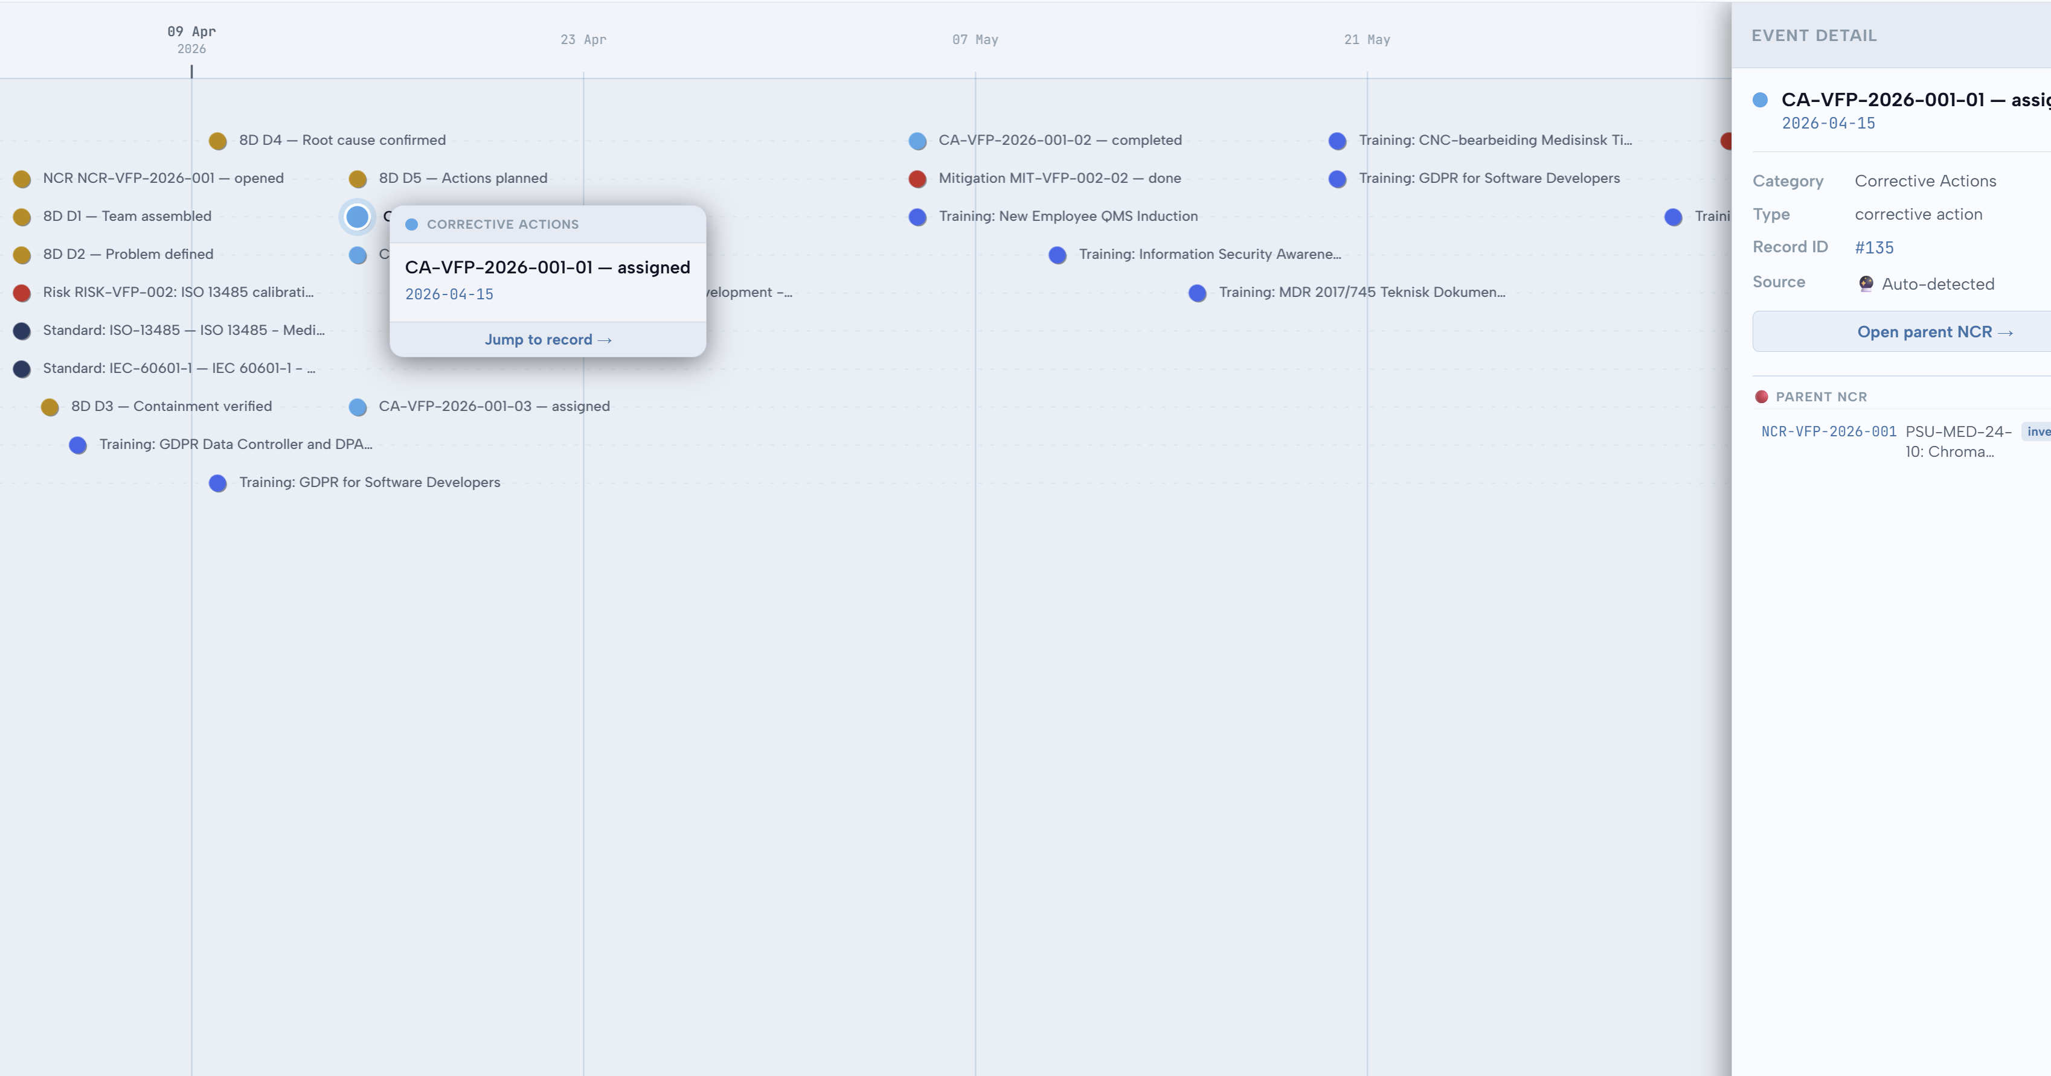This screenshot has width=2051, height=1076.
Task: Click the CORRECTIVE ACTIONS popup header dot
Action: click(412, 224)
